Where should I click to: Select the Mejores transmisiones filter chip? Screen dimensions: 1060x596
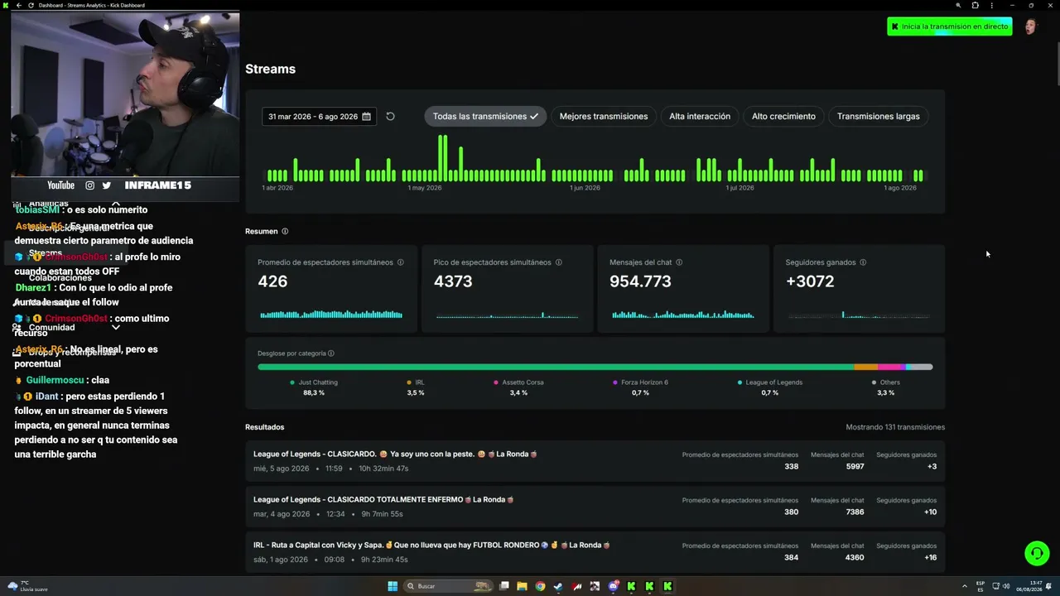pyautogui.click(x=604, y=117)
